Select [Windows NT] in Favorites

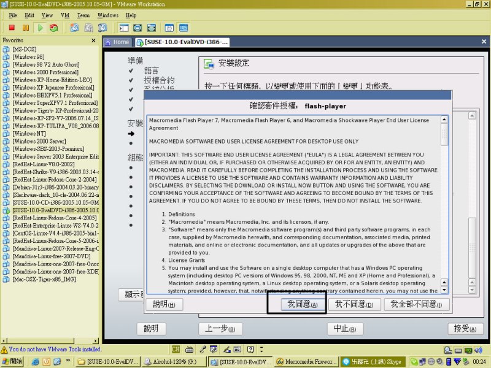(29, 134)
